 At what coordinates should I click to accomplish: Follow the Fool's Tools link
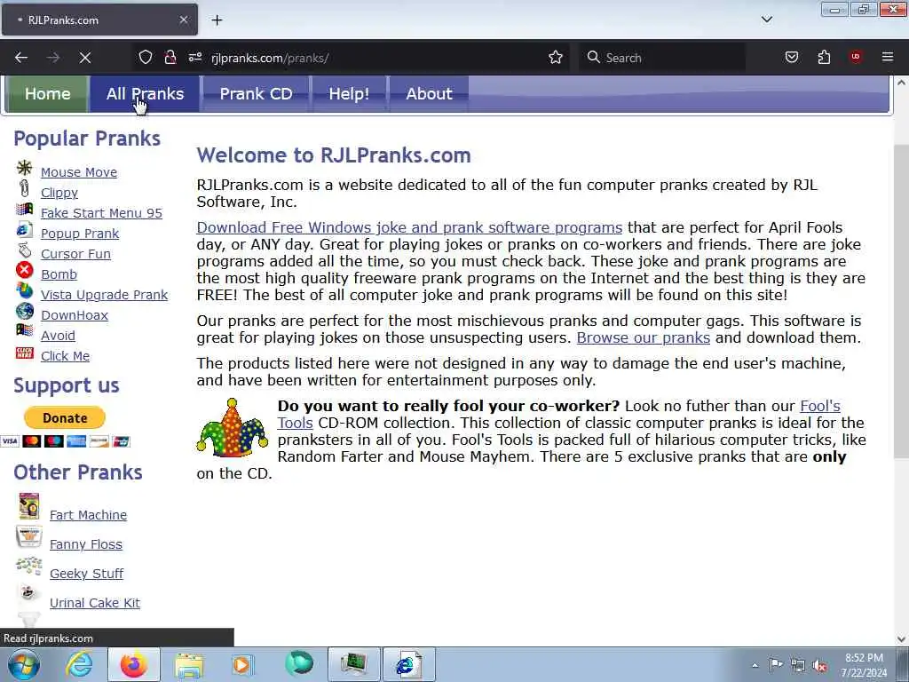[820, 406]
